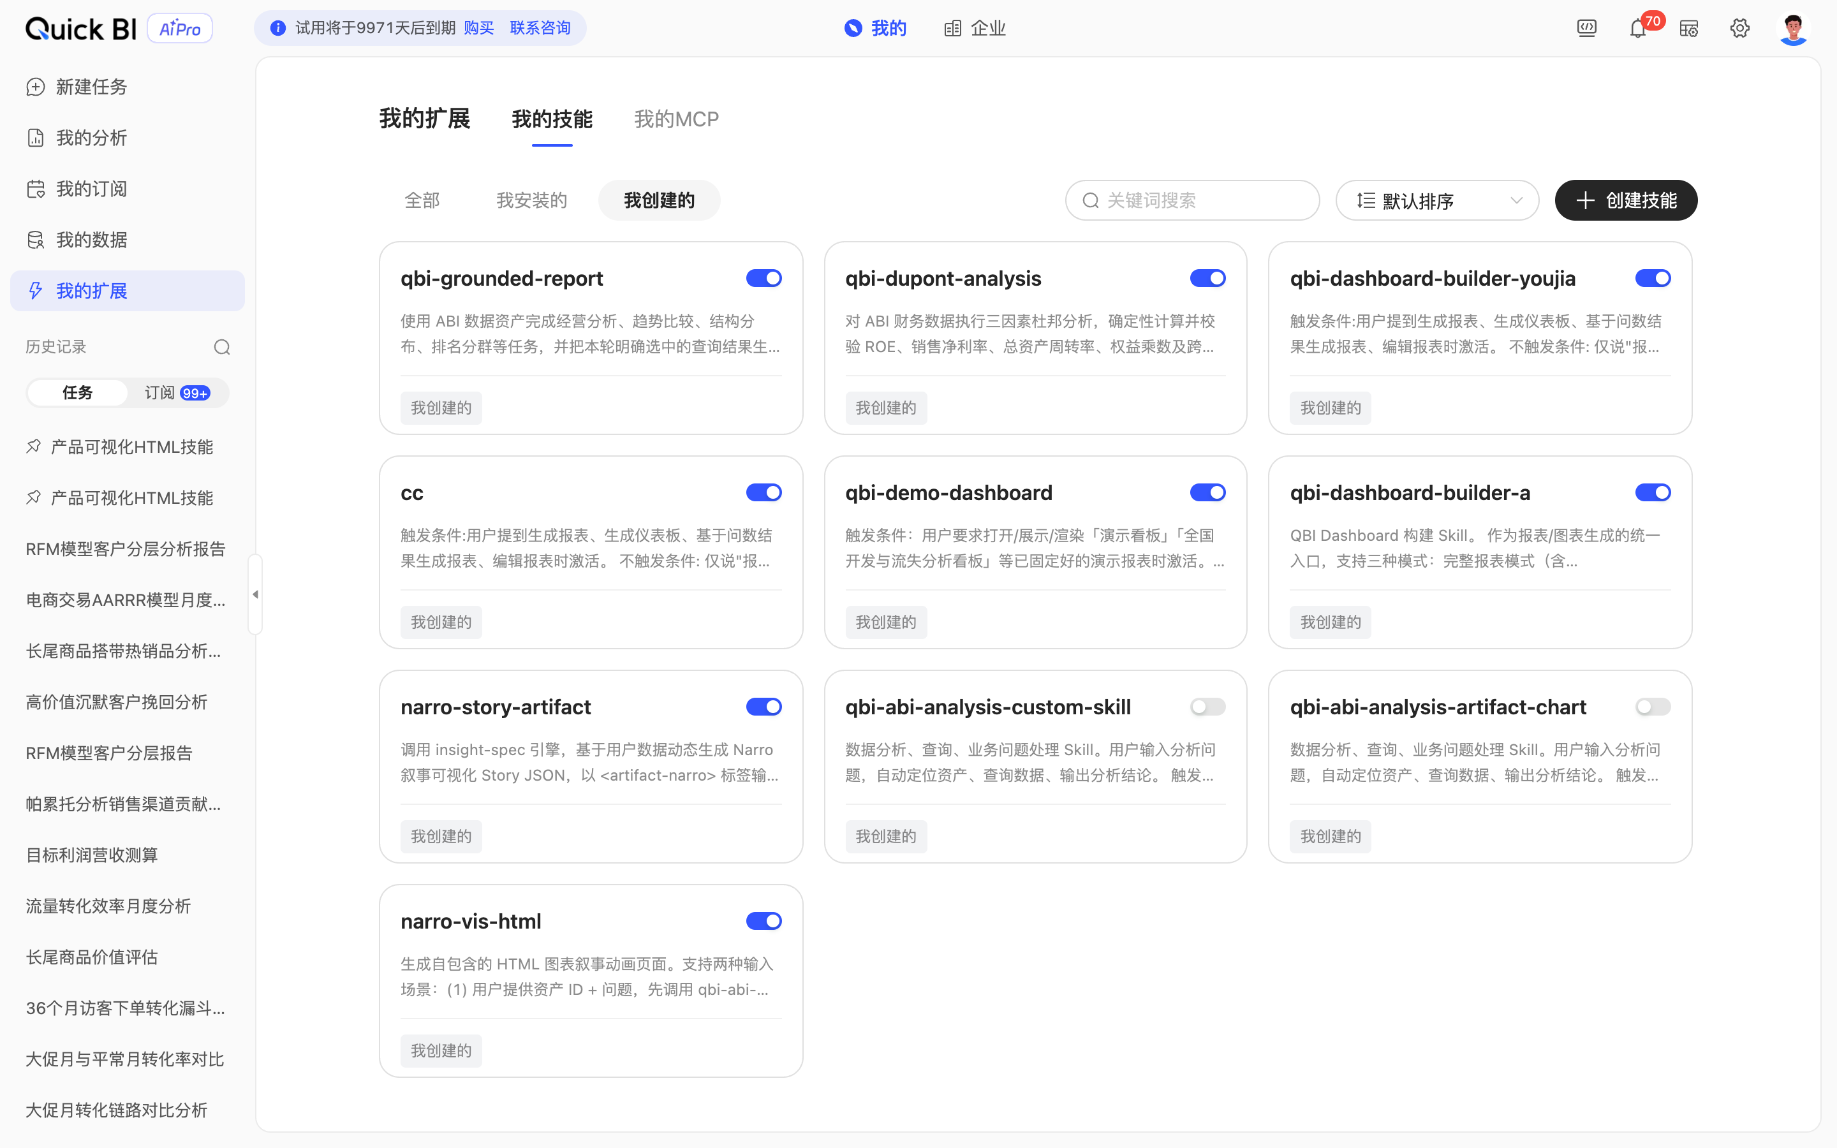
Task: Switch history list to 任务 tab
Action: point(77,392)
